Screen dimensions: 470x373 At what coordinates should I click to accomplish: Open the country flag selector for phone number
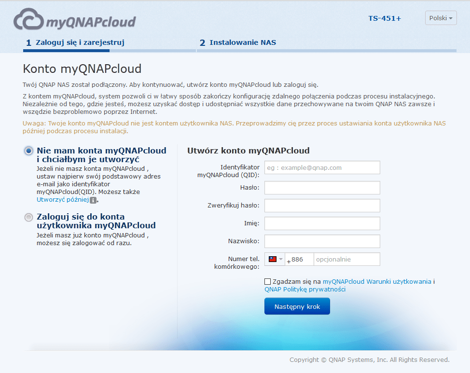pos(275,259)
